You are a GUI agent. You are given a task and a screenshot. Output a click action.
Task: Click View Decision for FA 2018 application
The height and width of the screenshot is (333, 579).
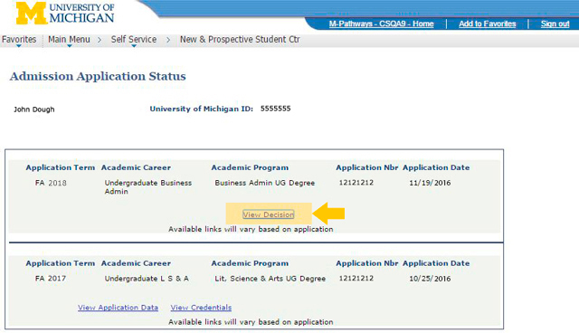tap(269, 214)
